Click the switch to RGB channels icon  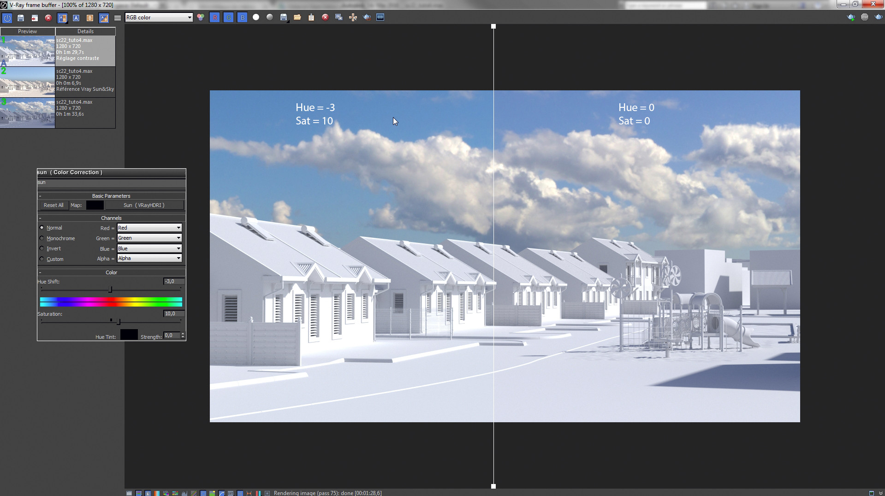(201, 18)
